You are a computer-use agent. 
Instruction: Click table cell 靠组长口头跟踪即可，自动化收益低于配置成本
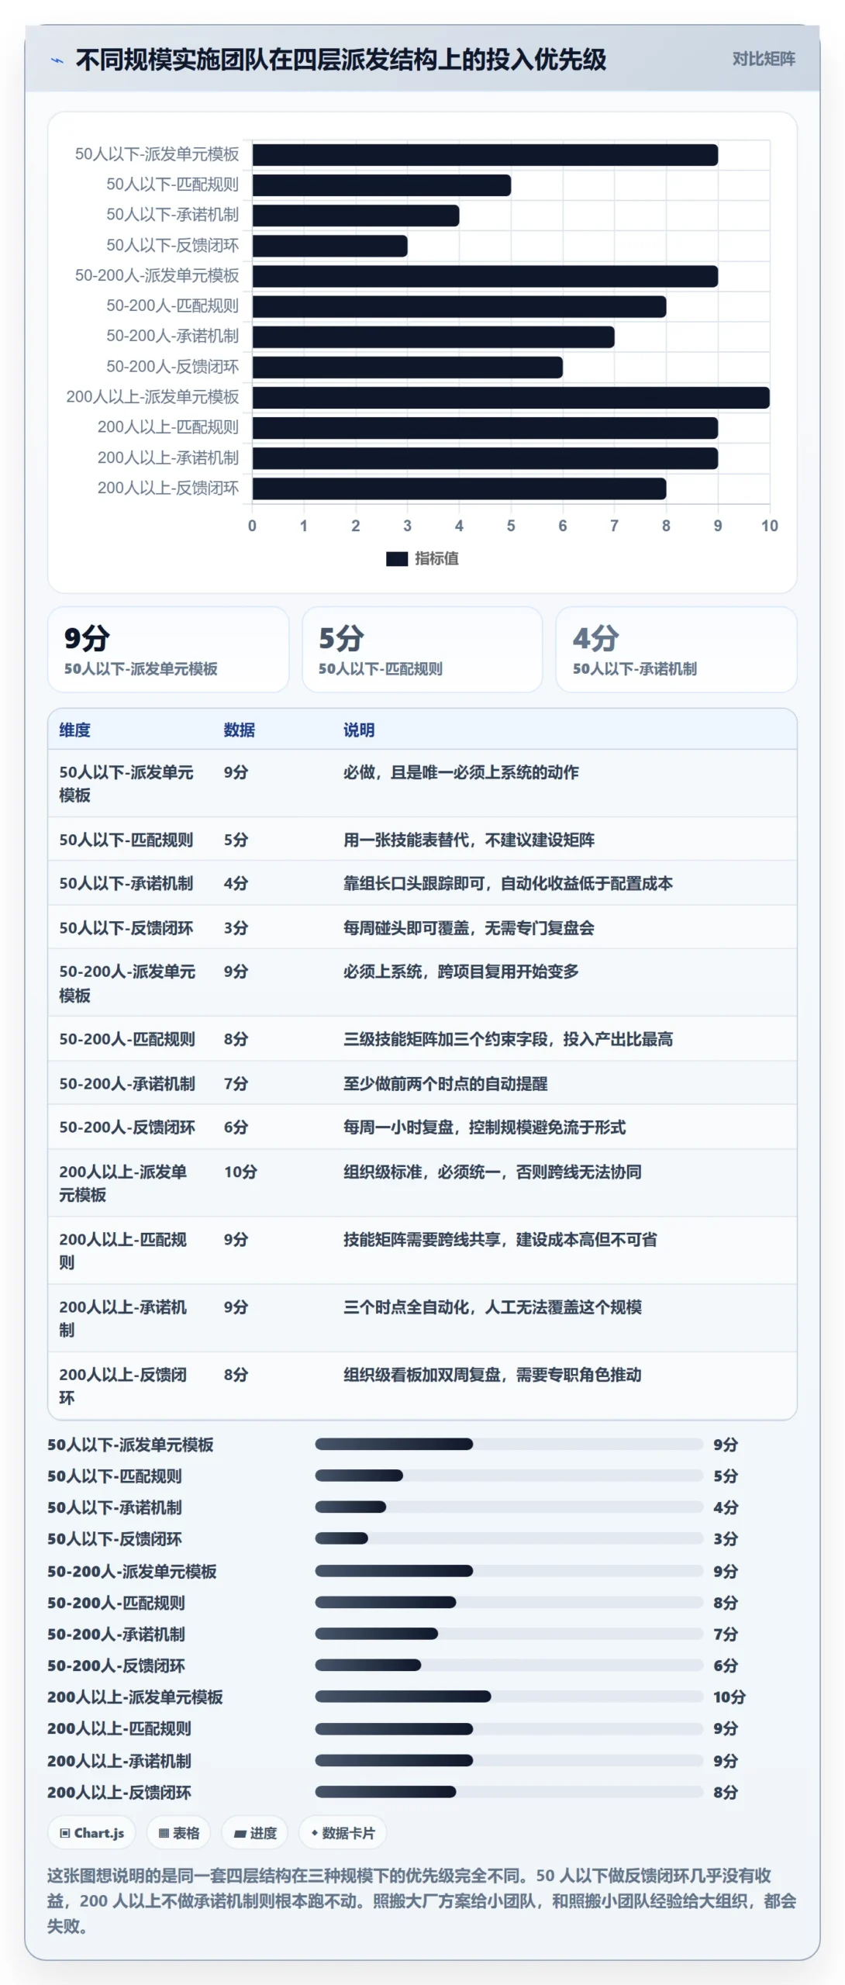coord(508,883)
